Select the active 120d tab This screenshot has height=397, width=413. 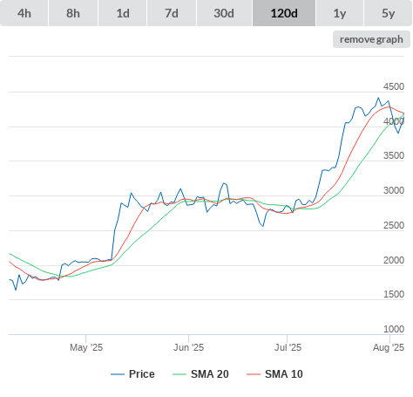point(284,13)
